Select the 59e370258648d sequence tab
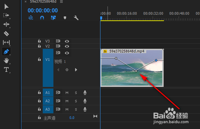 43,2
